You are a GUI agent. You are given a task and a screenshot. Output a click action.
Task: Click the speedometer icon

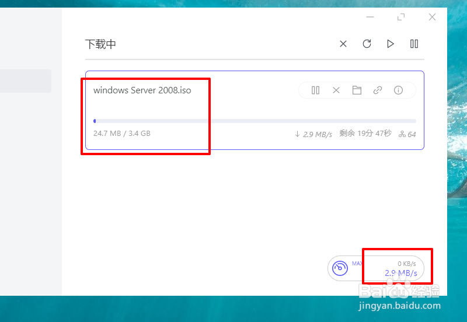(340, 268)
